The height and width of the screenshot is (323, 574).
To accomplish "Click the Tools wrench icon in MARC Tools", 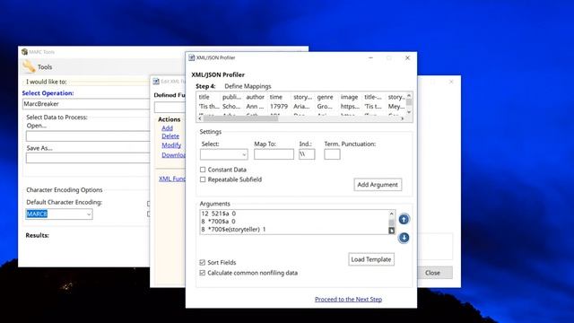I will coord(29,66).
